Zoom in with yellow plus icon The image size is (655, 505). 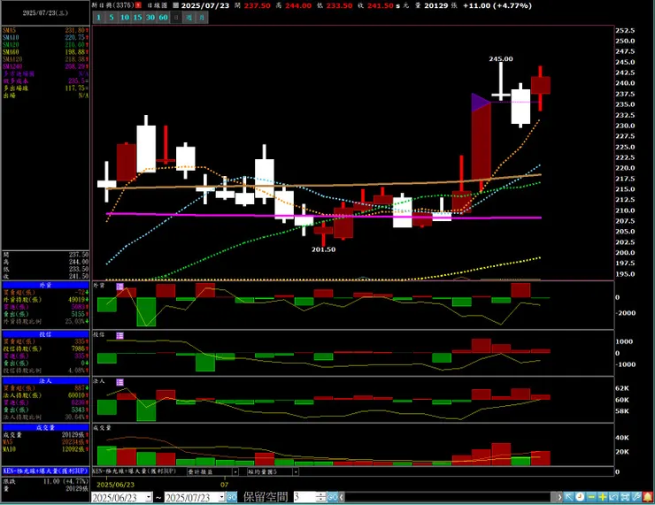(x=603, y=497)
